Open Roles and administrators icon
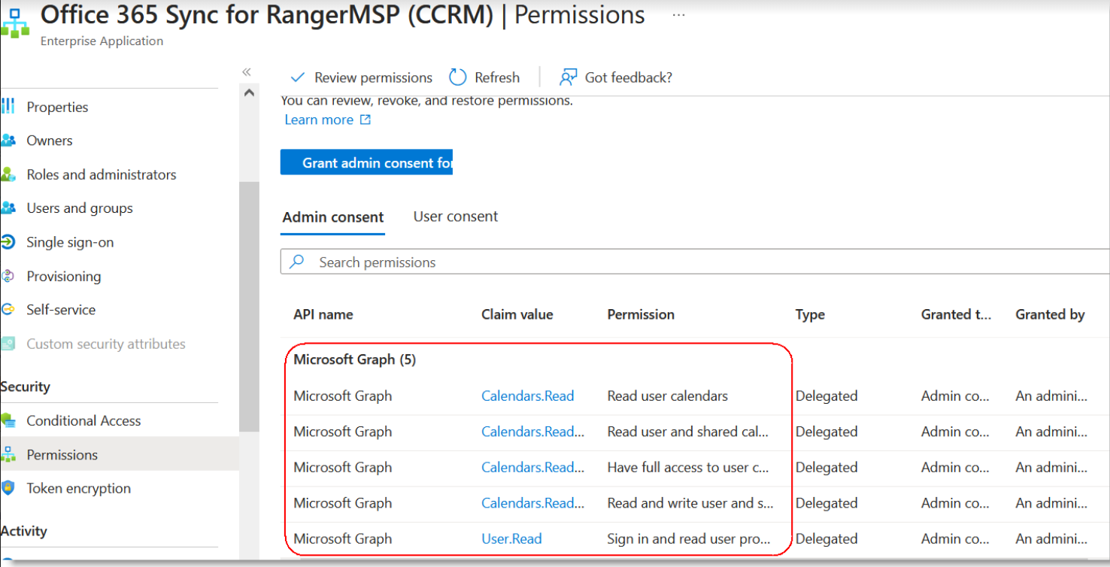The width and height of the screenshot is (1110, 567). point(8,174)
